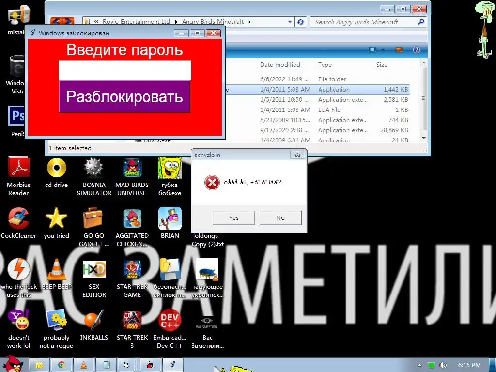Screen dimensions: 496x372
Task: Open 'doesn't work lol' Yahoo icon
Action: [x=19, y=329]
